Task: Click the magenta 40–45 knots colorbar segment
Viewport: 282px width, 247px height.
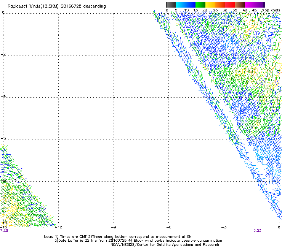Action: [250, 5]
